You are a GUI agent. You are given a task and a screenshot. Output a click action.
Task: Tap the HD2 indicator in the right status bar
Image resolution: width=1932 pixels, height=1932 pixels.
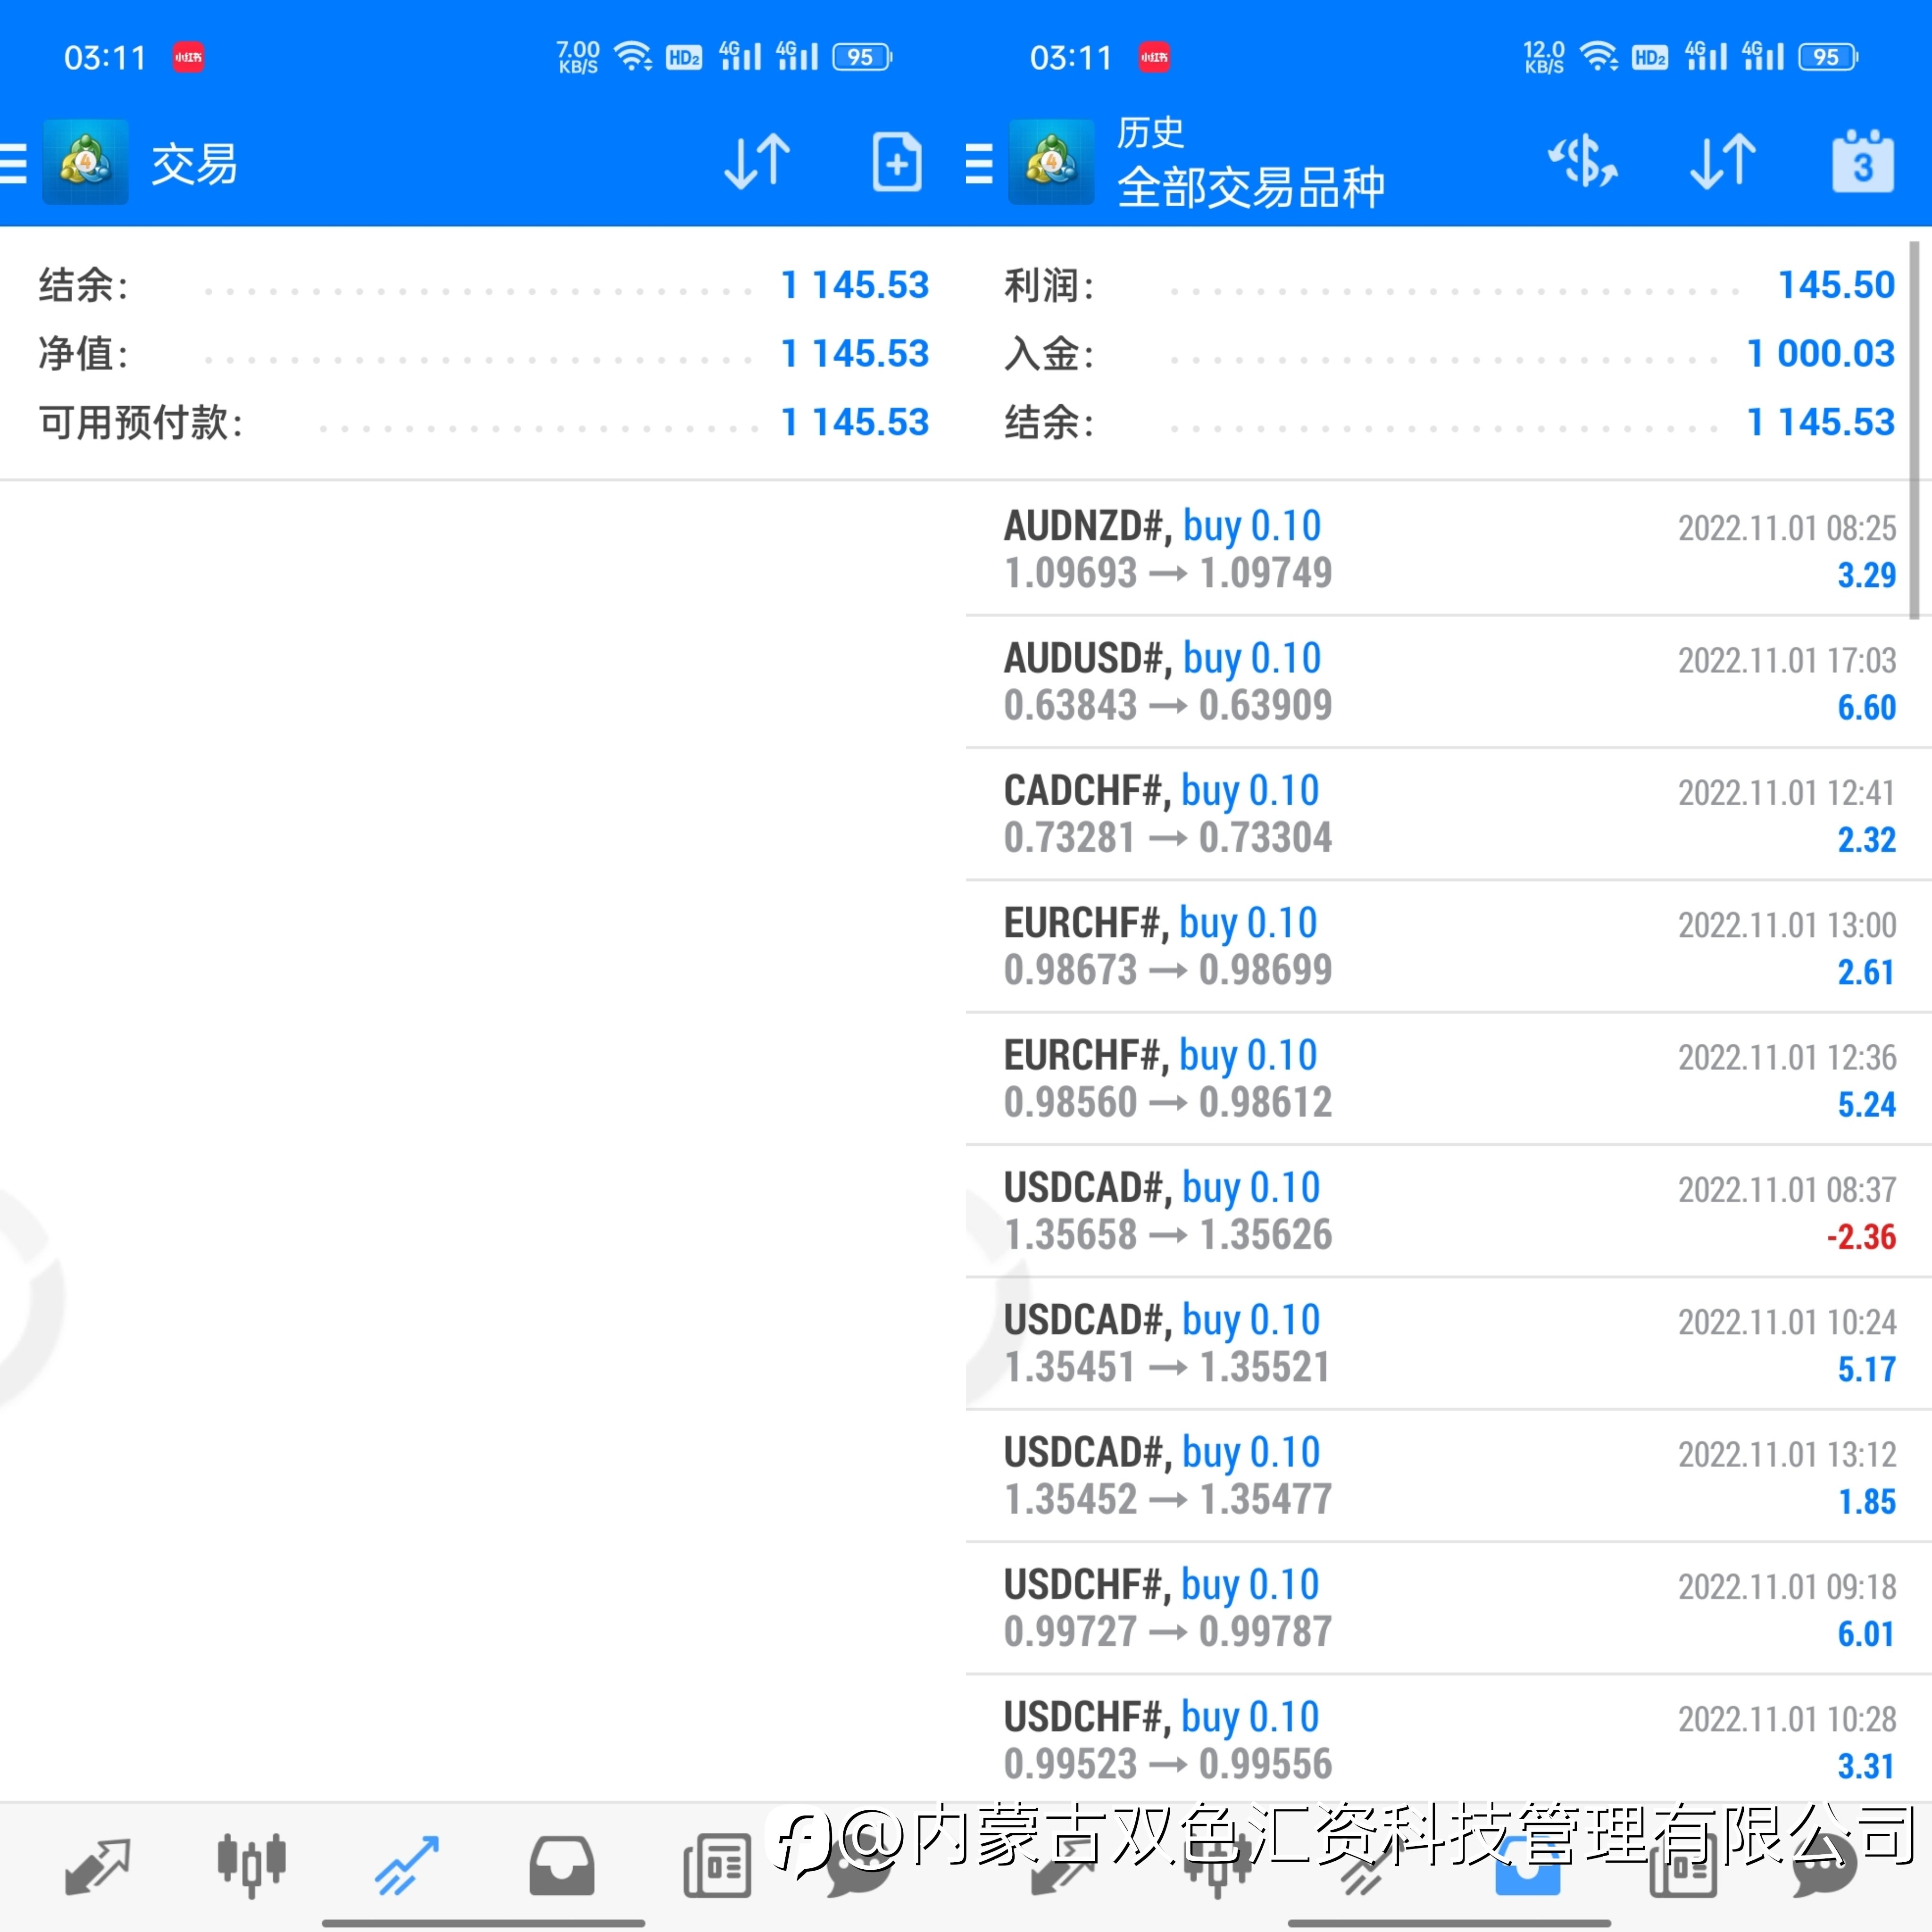(x=1649, y=57)
